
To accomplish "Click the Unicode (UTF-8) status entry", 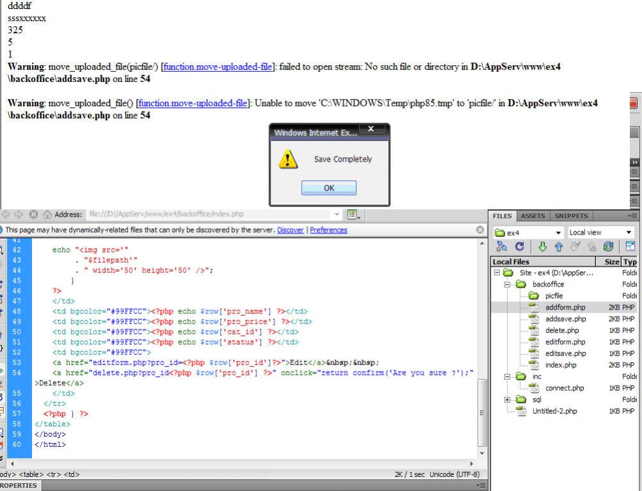I will tap(454, 474).
